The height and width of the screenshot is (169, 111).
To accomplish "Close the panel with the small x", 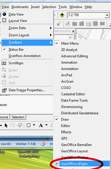I will tap(73, 31).
